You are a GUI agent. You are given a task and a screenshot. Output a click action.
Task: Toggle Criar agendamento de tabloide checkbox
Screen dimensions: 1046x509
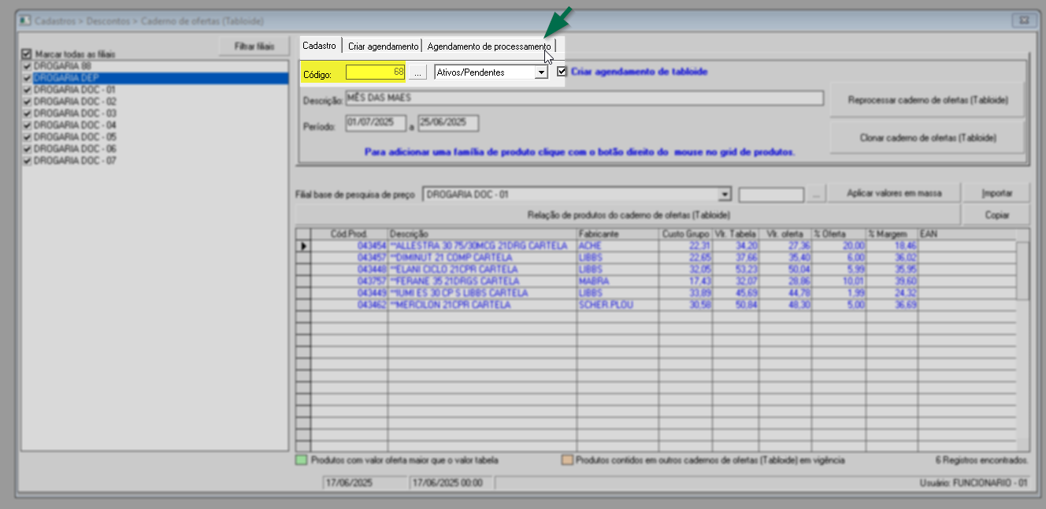(562, 72)
